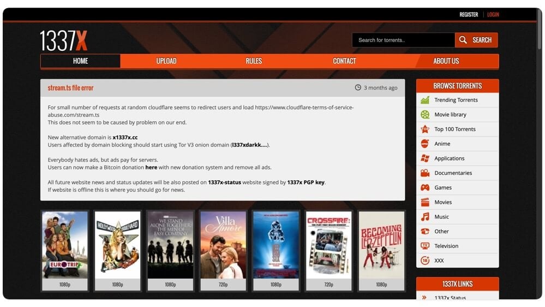Screen dimensions: 545x307
Task: Open the Movie library reel icon
Action: point(425,115)
